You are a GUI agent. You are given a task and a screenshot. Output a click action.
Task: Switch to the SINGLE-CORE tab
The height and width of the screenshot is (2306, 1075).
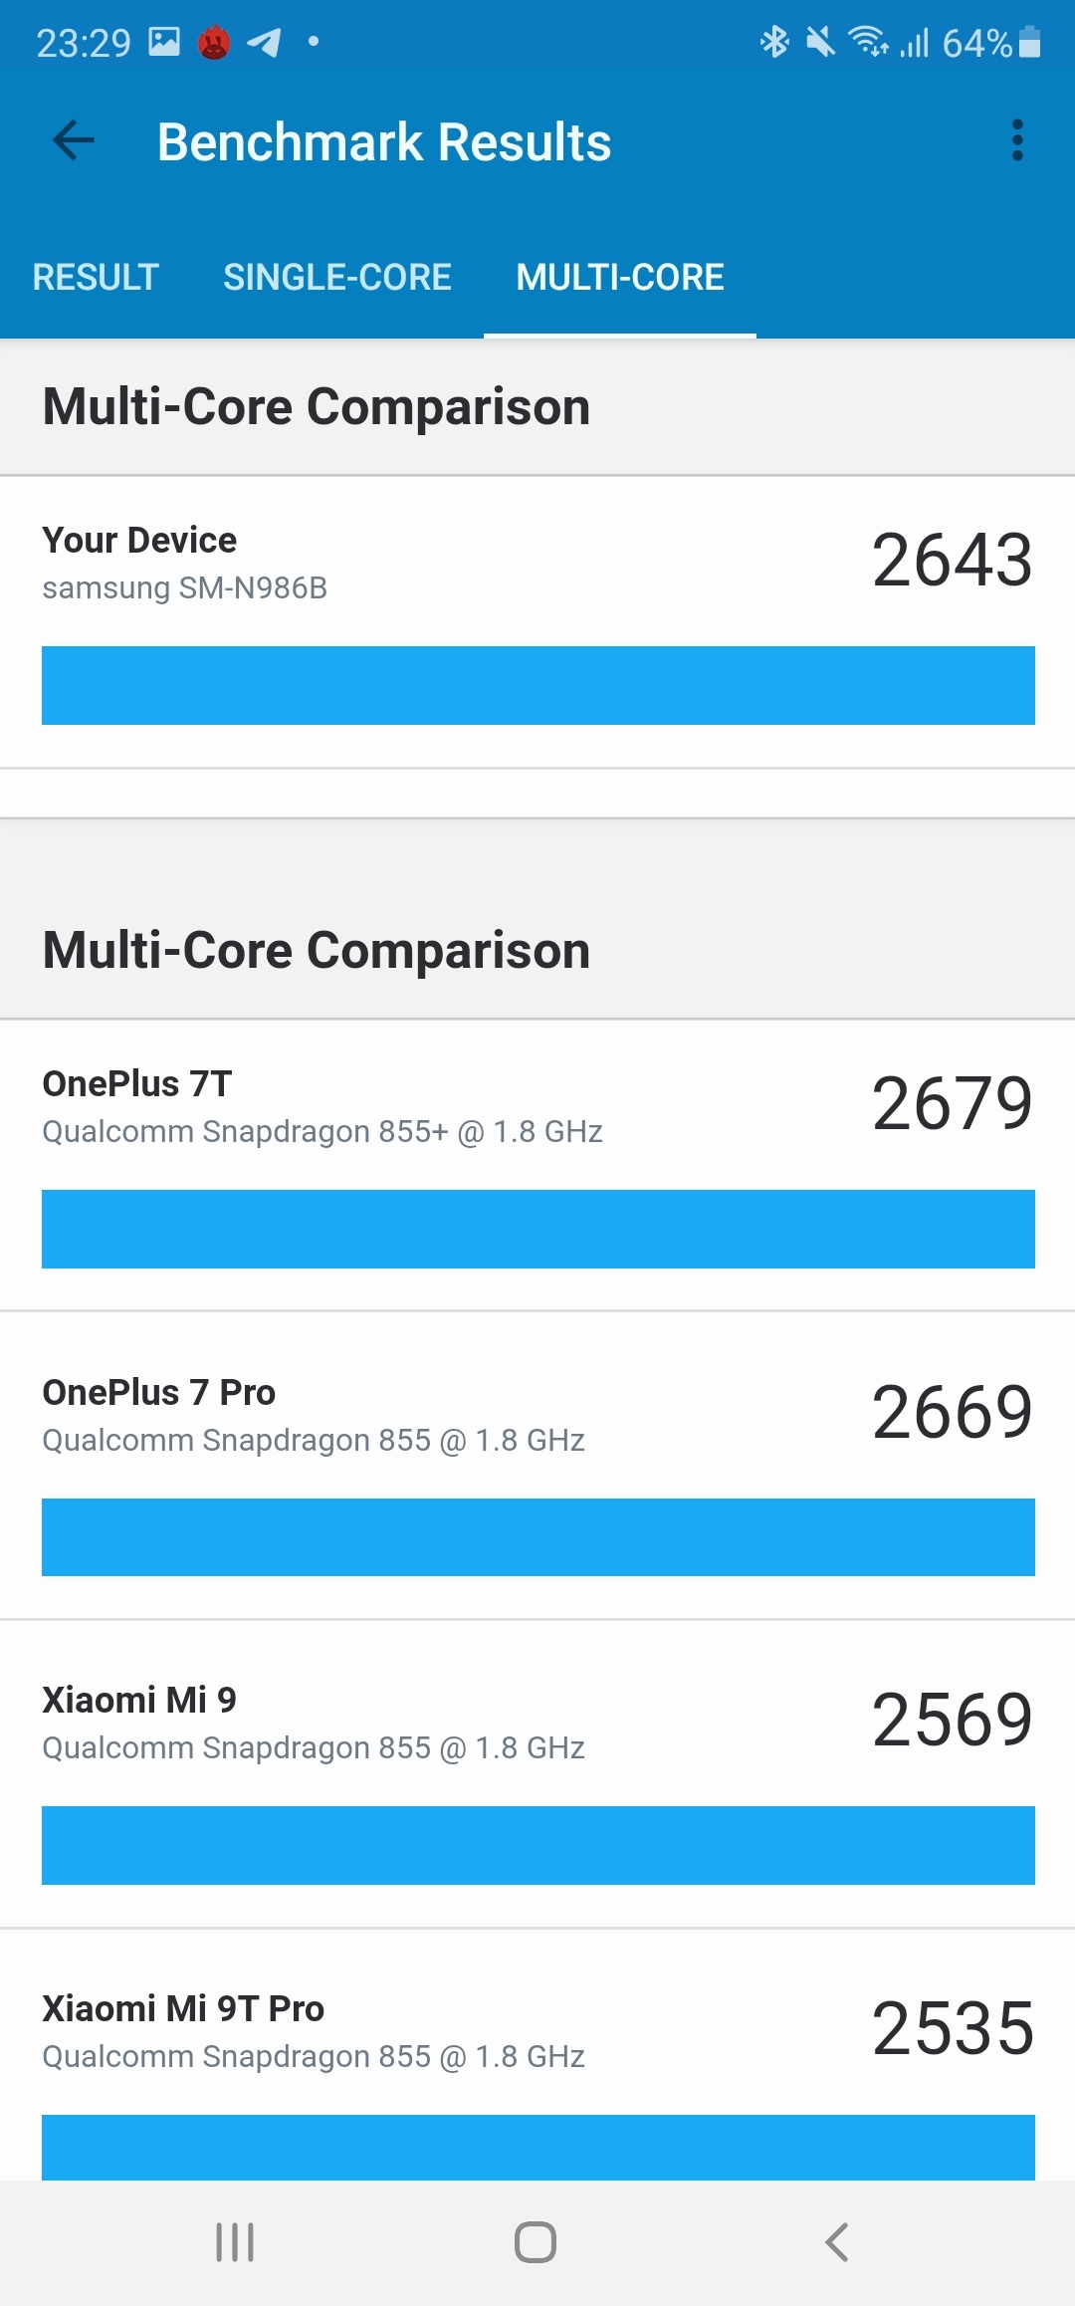(x=336, y=277)
